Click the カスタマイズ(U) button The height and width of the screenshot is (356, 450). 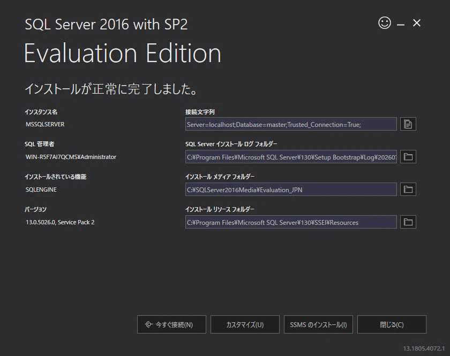pos(245,324)
